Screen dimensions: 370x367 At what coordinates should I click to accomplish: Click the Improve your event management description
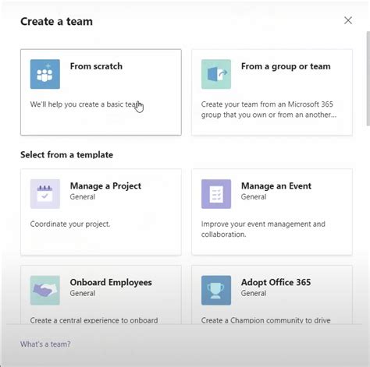tap(263, 229)
